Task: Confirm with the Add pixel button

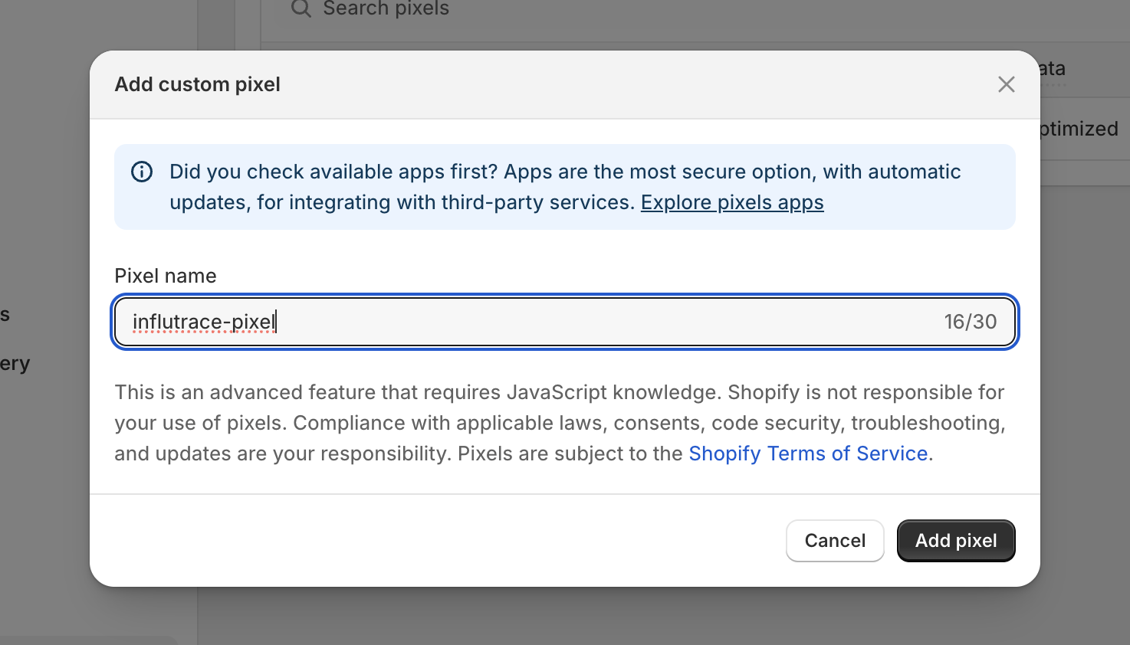Action: click(956, 541)
